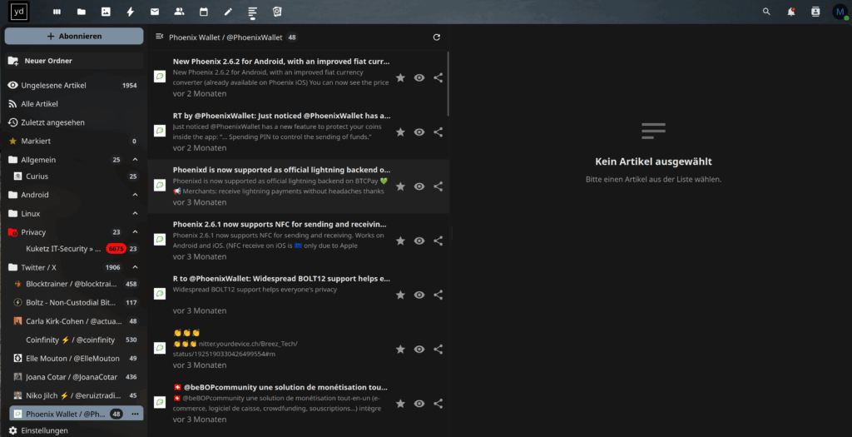Select Niko Jilch feed
This screenshot has width=852, height=437.
pos(76,395)
